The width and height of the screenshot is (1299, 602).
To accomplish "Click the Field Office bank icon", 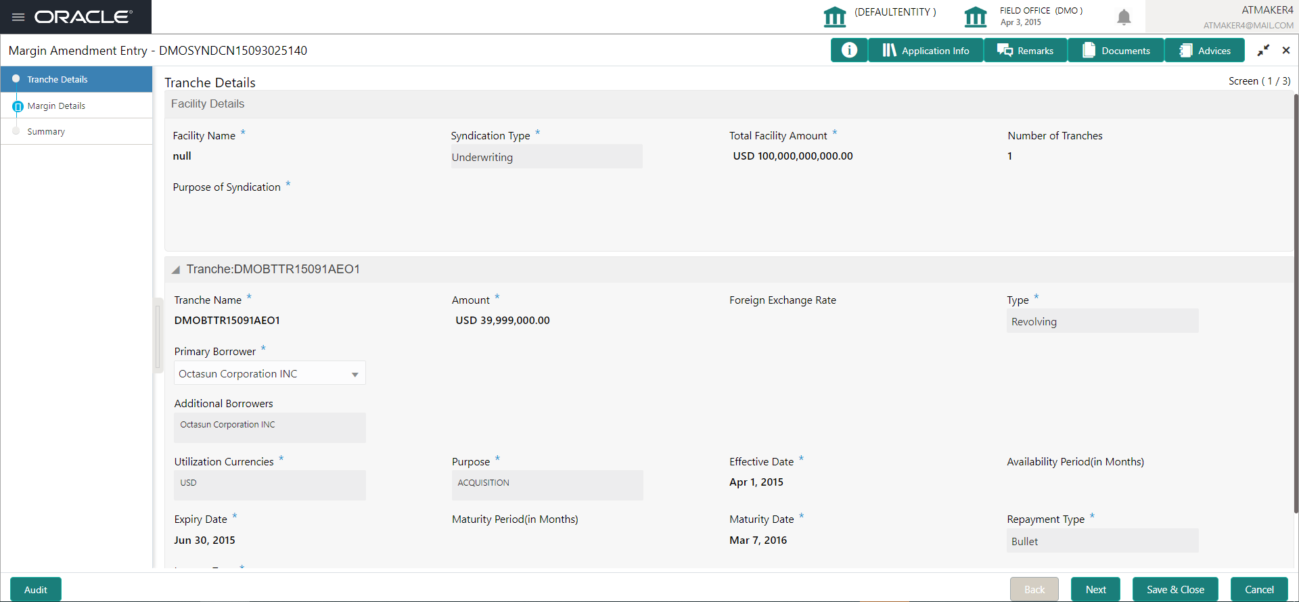I will tap(976, 16).
